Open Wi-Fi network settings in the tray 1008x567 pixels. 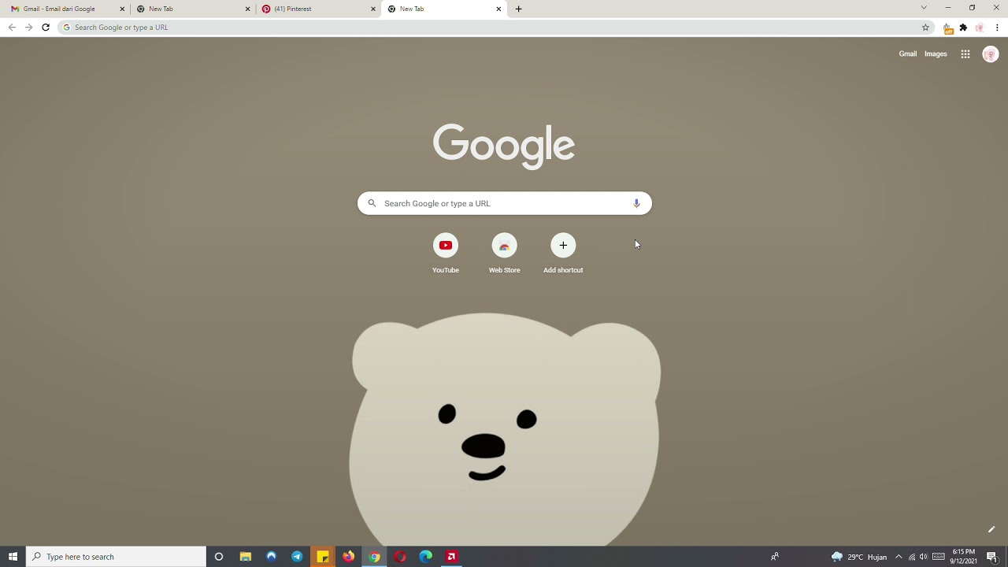(x=912, y=557)
